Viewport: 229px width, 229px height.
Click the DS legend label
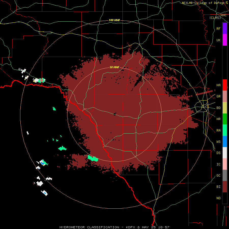pyautogui.click(x=218, y=153)
